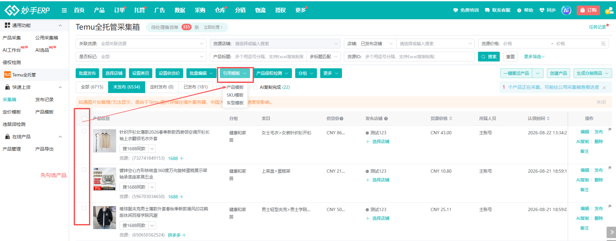
Task: Reset filters with the 重置 button
Action: (510, 57)
